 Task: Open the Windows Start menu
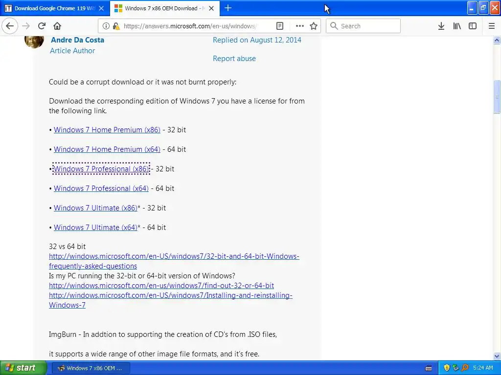[23, 368]
